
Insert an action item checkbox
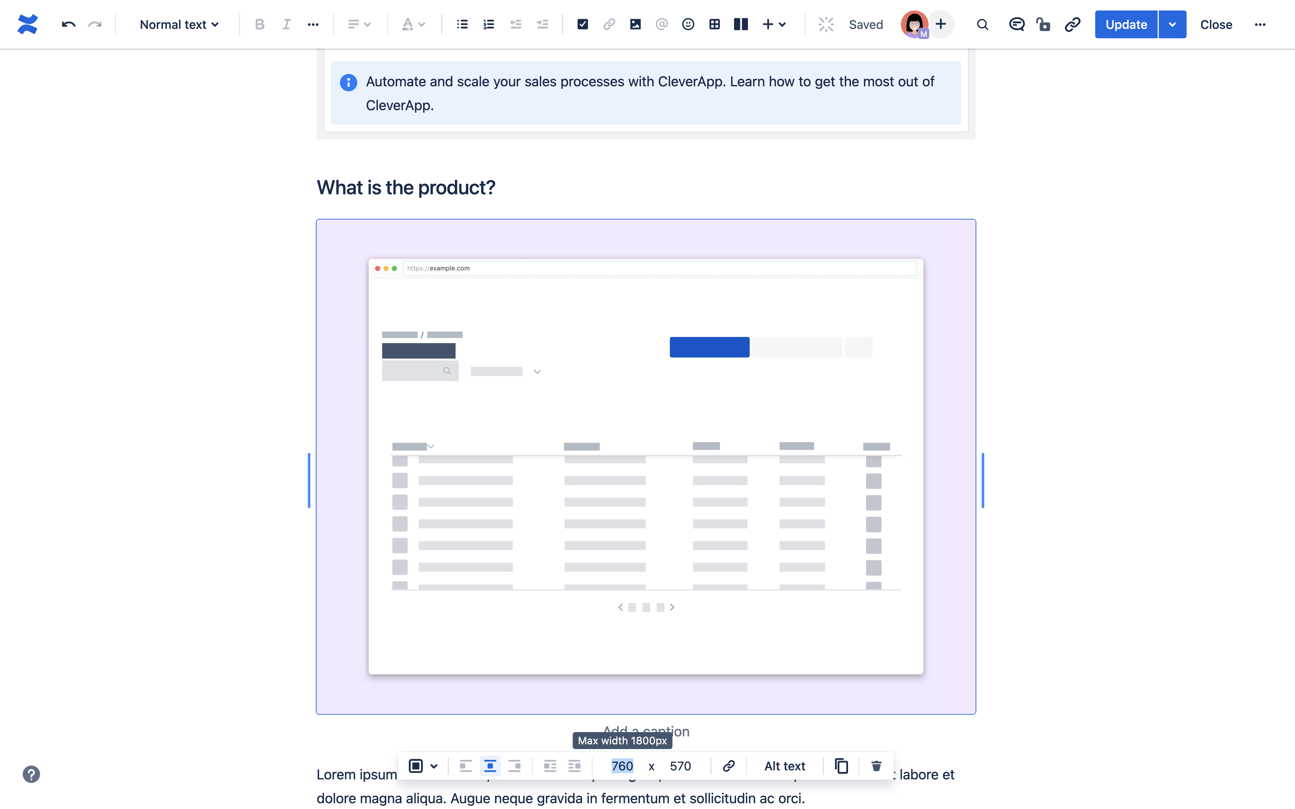pyautogui.click(x=582, y=24)
